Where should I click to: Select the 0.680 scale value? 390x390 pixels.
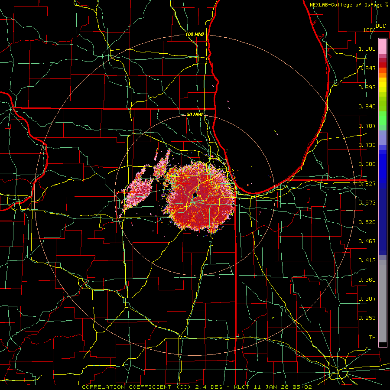pyautogui.click(x=367, y=164)
